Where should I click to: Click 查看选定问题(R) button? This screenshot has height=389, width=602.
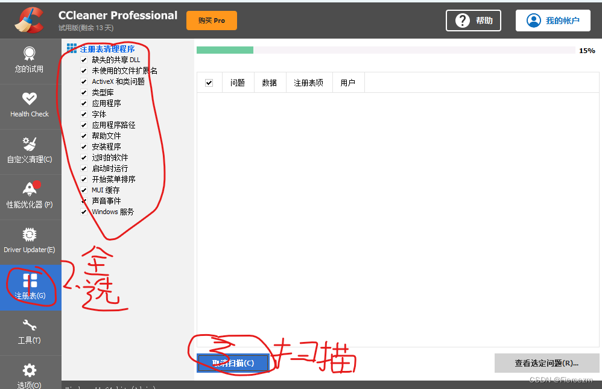tap(547, 363)
